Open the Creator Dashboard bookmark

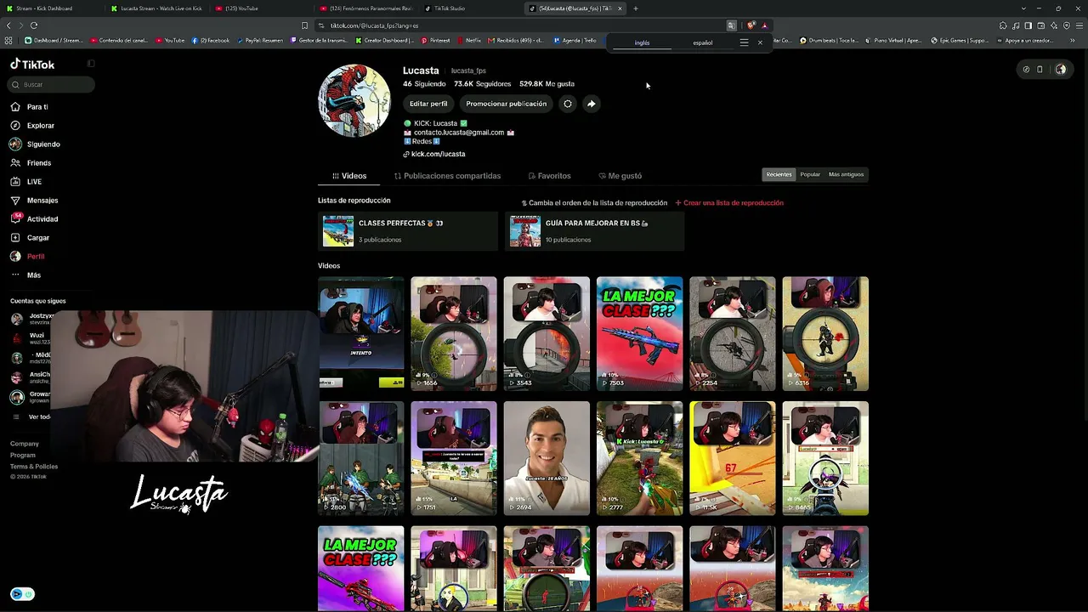384,41
